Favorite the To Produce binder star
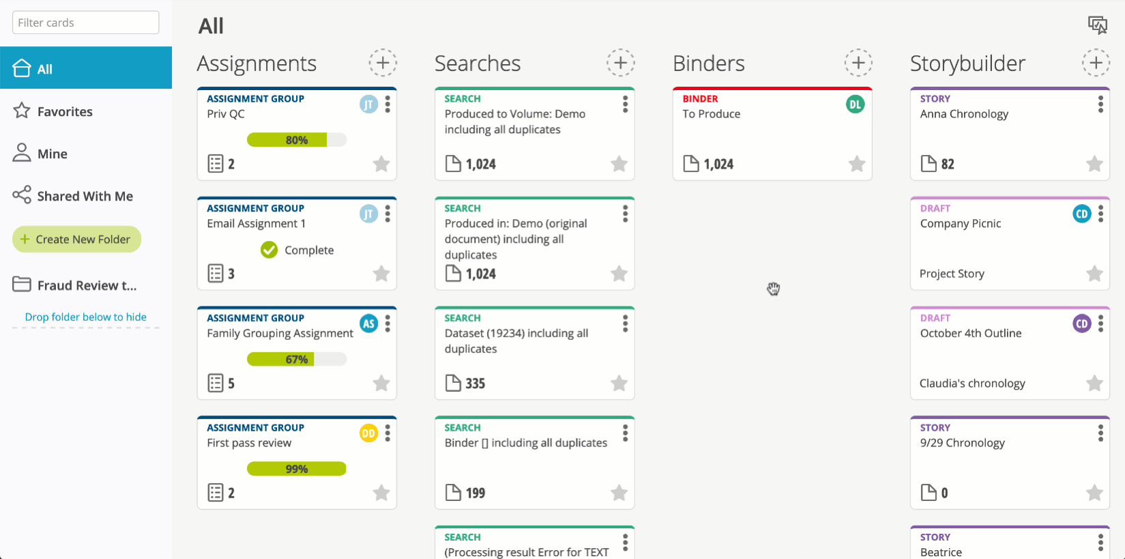 pyautogui.click(x=857, y=164)
